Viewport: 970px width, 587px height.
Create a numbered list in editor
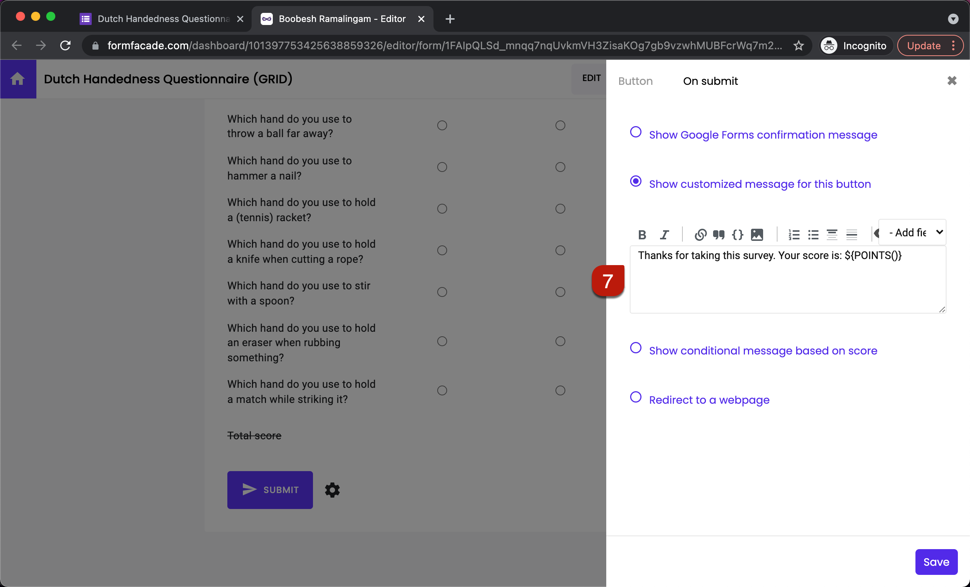tap(794, 235)
